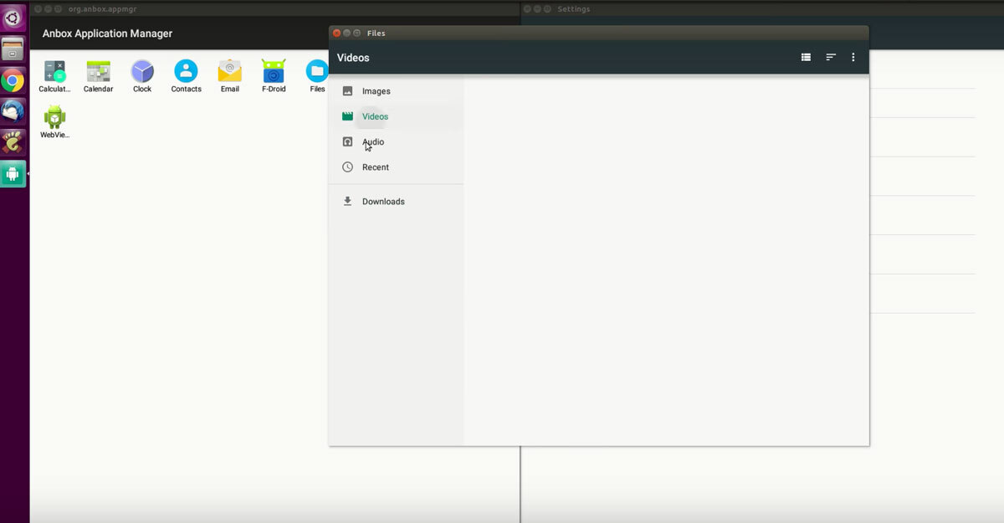Show Recent files in the sidebar
The image size is (1004, 523).
tap(375, 167)
